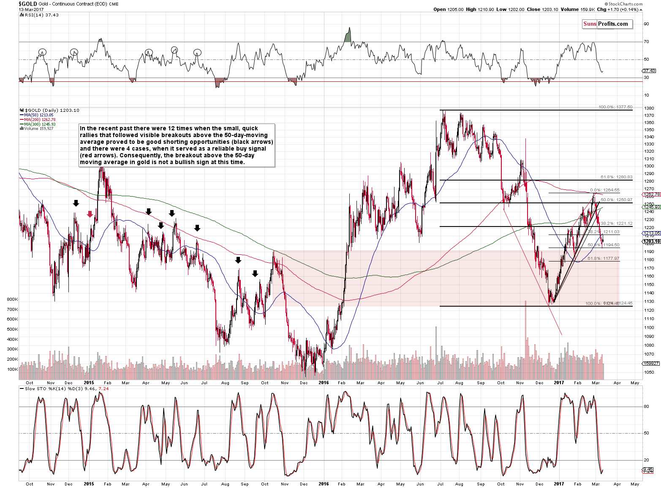Click the 'MA(50) 1213.05' legend entry
This screenshot has height=488, width=661.
coord(39,115)
